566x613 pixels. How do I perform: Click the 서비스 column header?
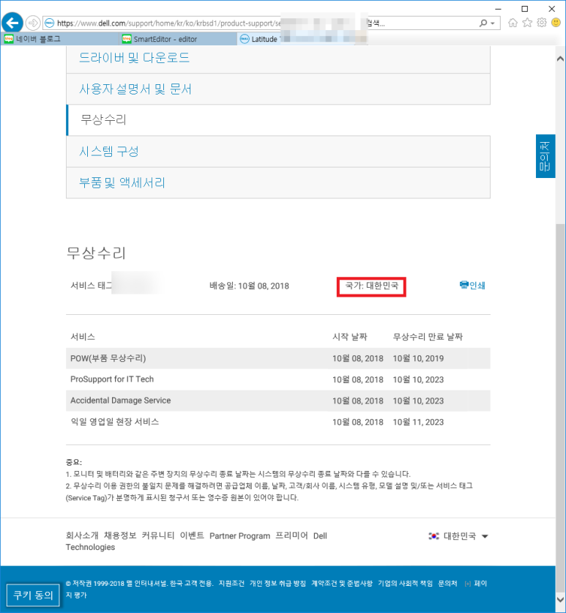coord(83,337)
